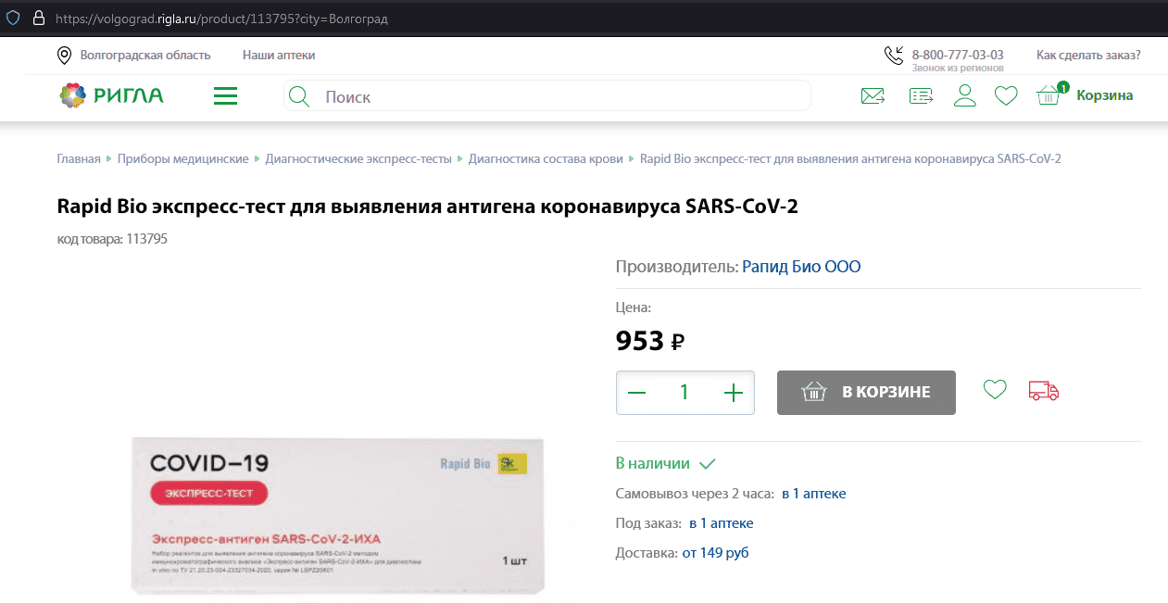Click the red delivery truck icon
The image size is (1168, 603).
pyautogui.click(x=1044, y=391)
